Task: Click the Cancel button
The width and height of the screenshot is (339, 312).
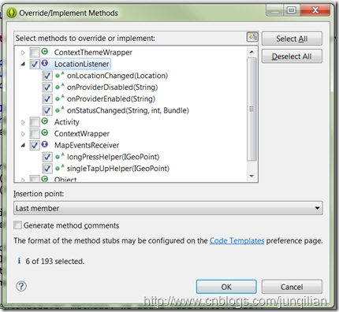Action: [292, 287]
